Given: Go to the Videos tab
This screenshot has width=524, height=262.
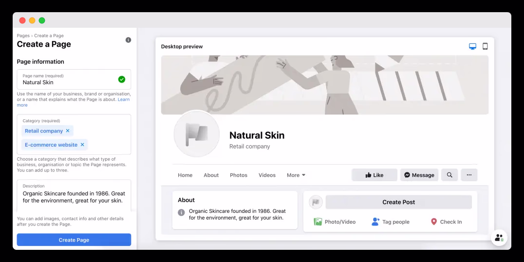Looking at the screenshot, I should click(x=267, y=175).
